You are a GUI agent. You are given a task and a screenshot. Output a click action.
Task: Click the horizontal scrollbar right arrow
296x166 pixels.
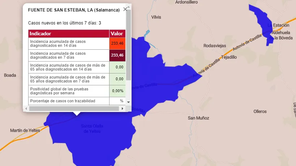coord(123,108)
